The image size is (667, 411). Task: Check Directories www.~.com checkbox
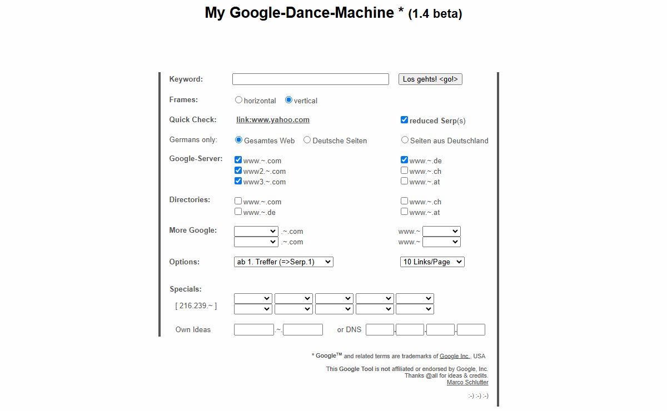(238, 201)
